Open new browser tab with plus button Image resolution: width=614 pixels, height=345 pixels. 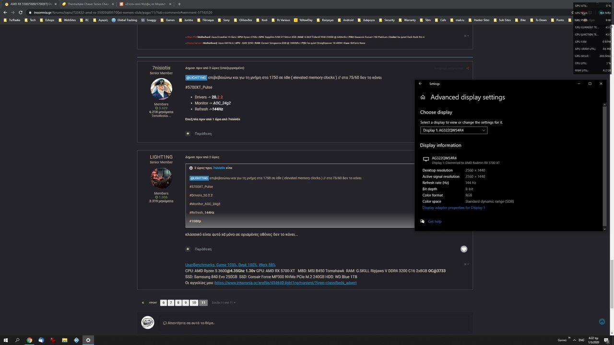click(x=179, y=4)
